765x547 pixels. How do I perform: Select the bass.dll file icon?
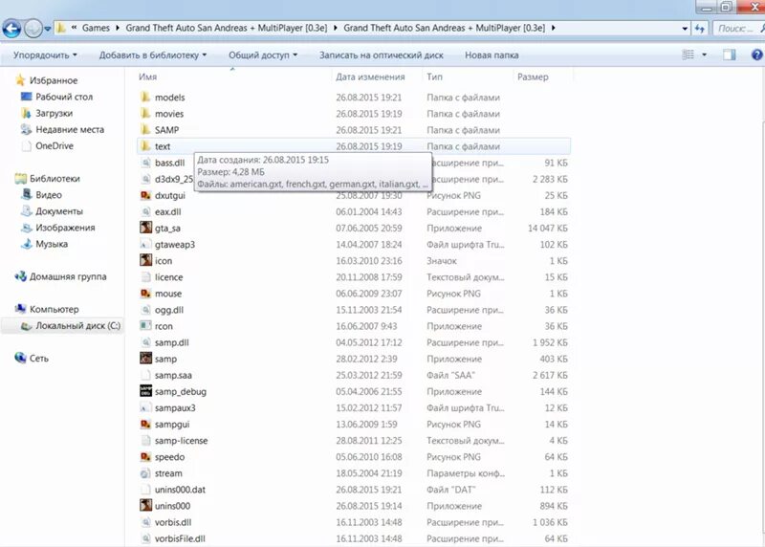[x=145, y=163]
